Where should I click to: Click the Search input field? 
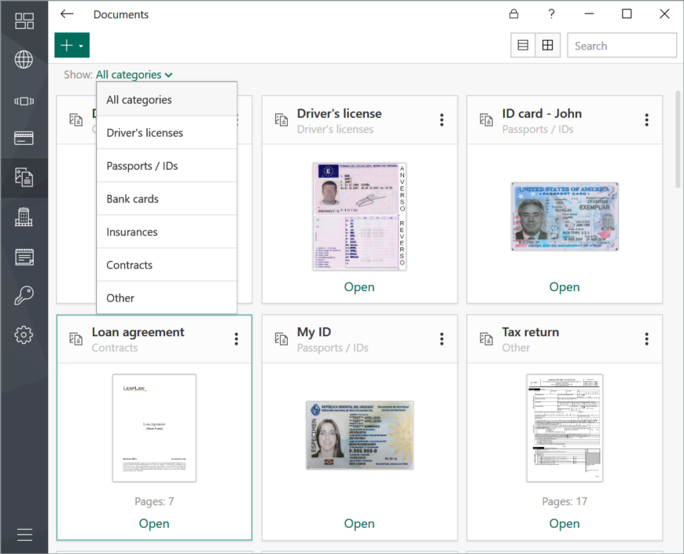coord(622,46)
